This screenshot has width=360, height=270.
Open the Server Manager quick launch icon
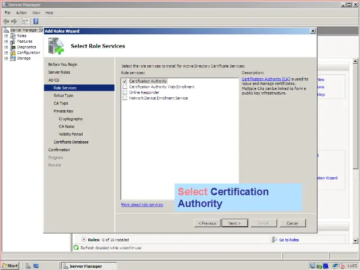tap(28, 266)
